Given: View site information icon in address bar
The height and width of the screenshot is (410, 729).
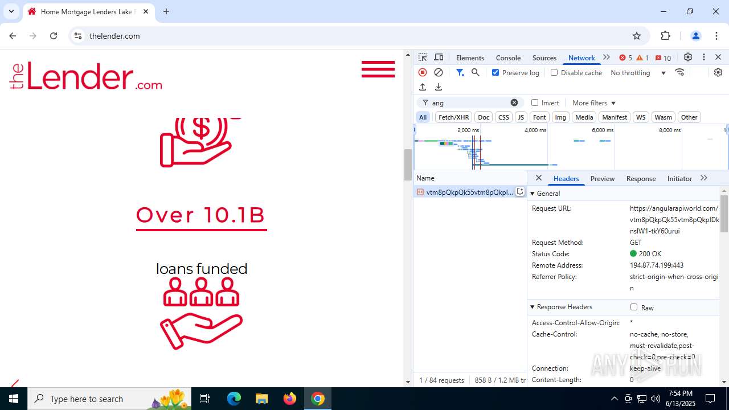Looking at the screenshot, I should [x=78, y=36].
